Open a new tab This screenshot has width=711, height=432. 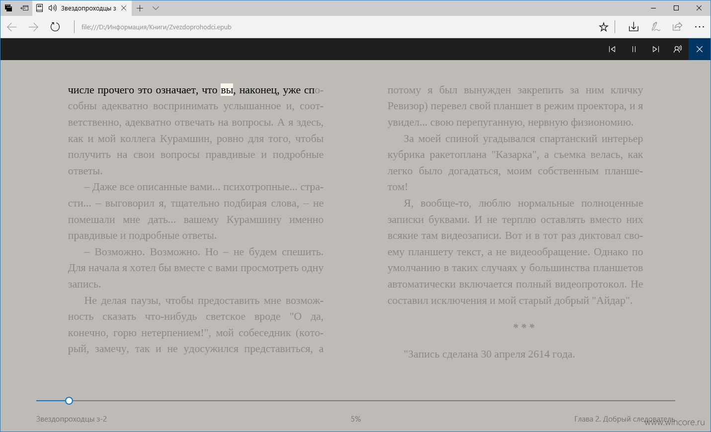[x=140, y=8]
